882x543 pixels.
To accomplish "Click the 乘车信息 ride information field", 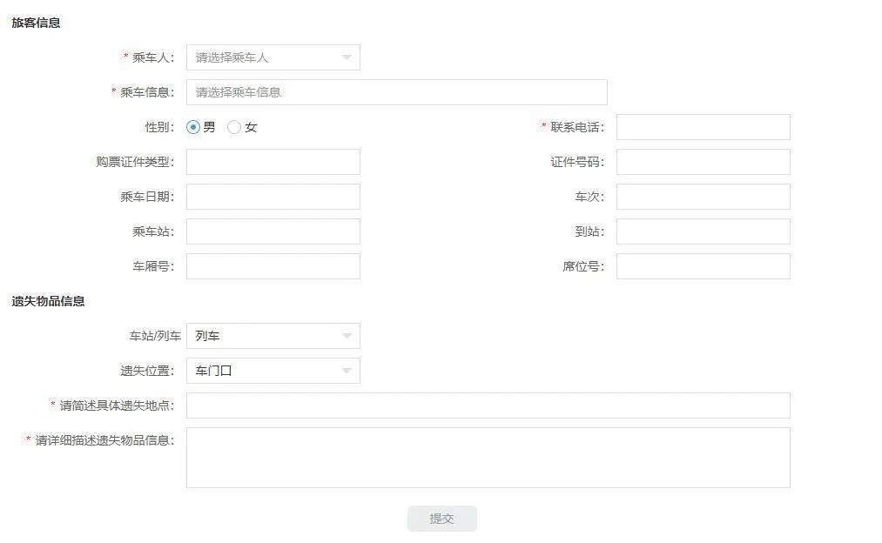I will (x=396, y=91).
